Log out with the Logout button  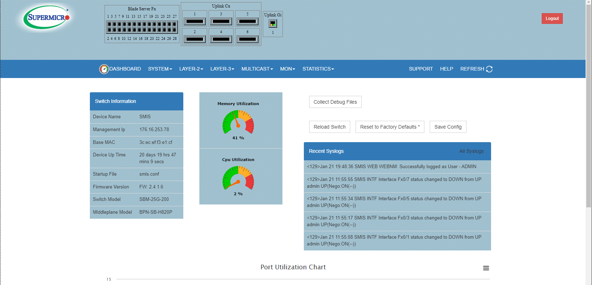(x=552, y=19)
